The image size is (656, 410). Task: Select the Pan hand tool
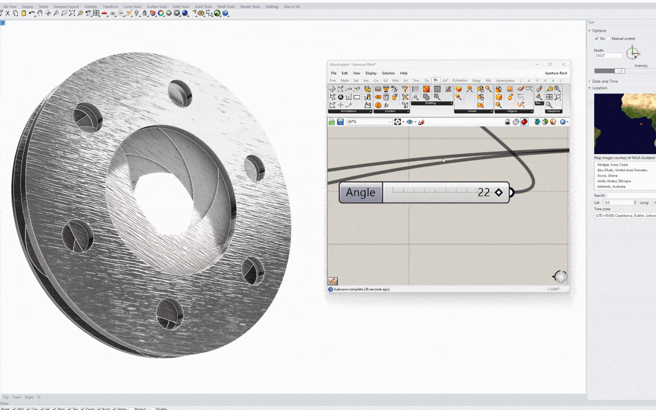40,13
